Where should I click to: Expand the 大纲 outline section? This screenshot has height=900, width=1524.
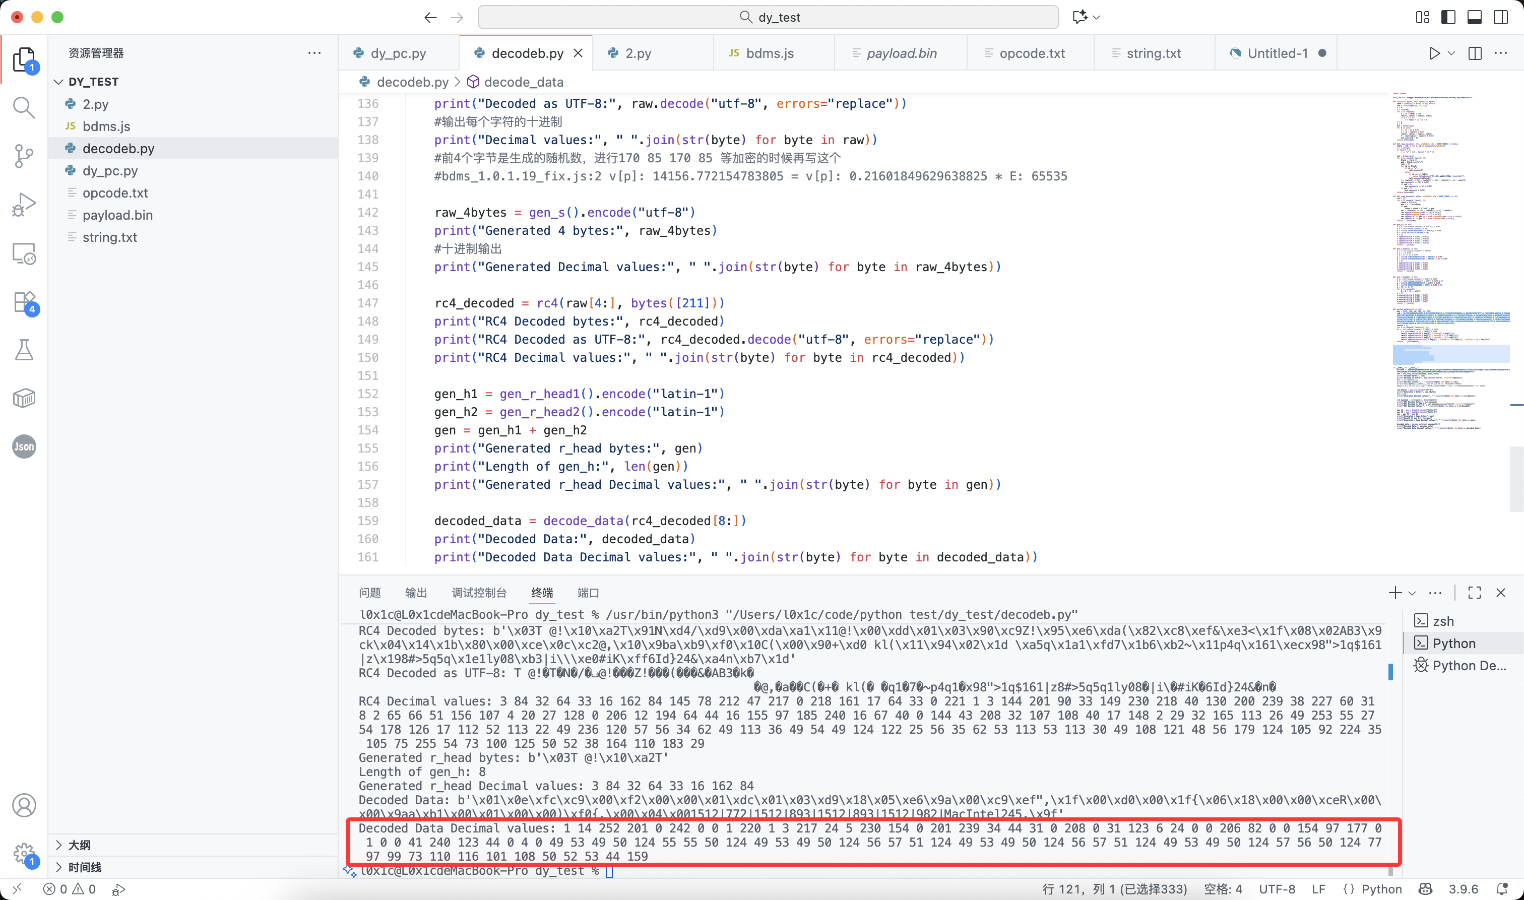point(79,845)
